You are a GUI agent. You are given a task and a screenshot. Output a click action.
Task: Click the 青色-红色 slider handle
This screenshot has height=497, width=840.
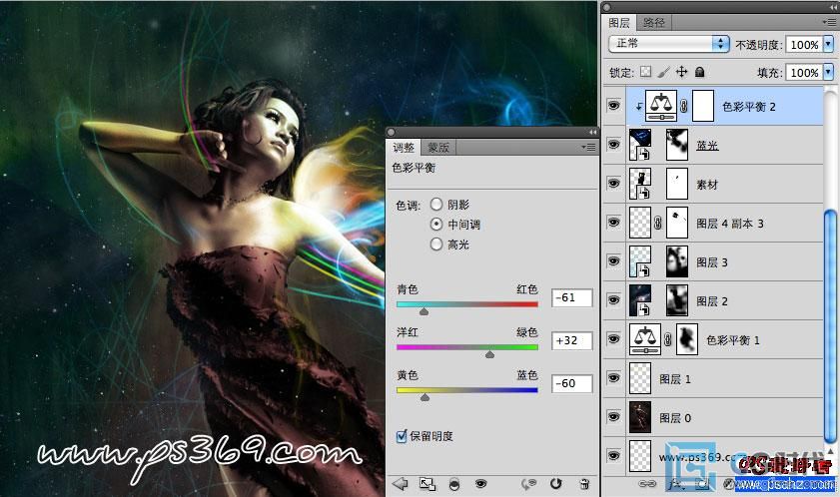tap(423, 311)
